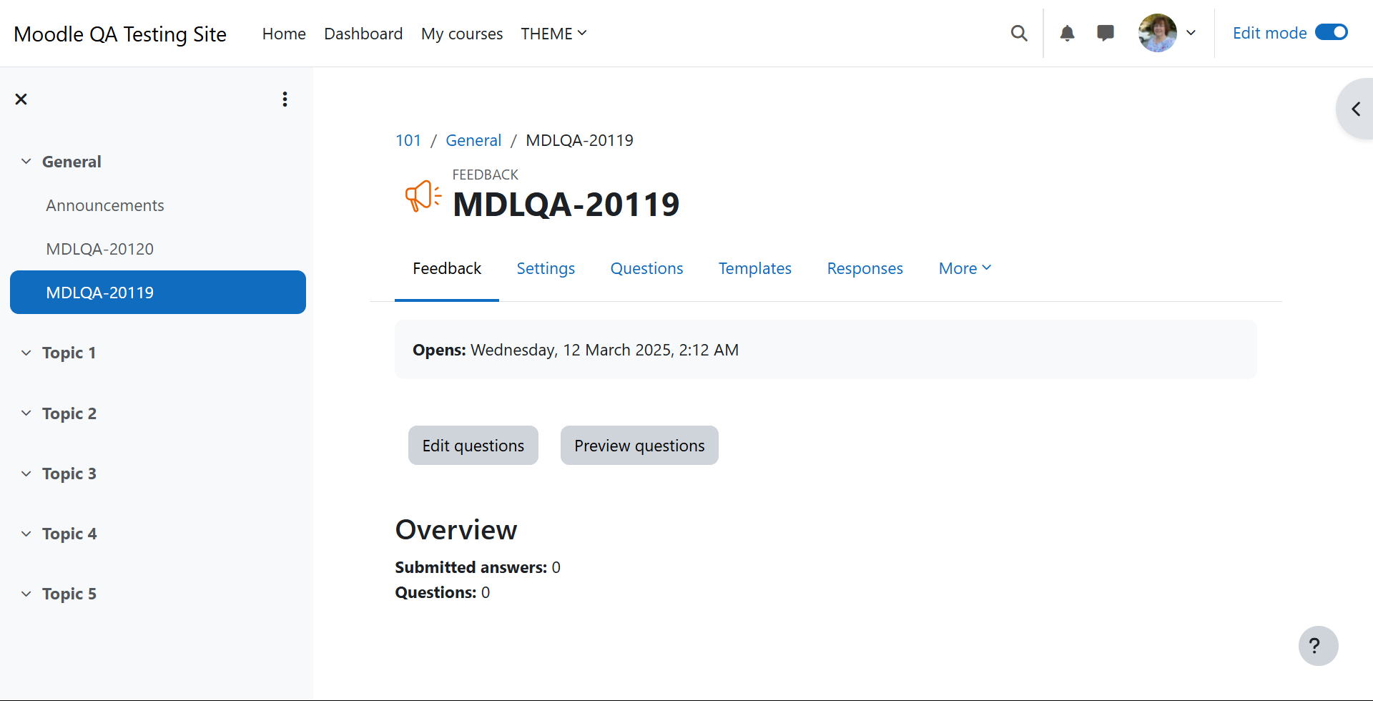Open Topic 5 section link
This screenshot has width=1373, height=701.
click(x=69, y=594)
